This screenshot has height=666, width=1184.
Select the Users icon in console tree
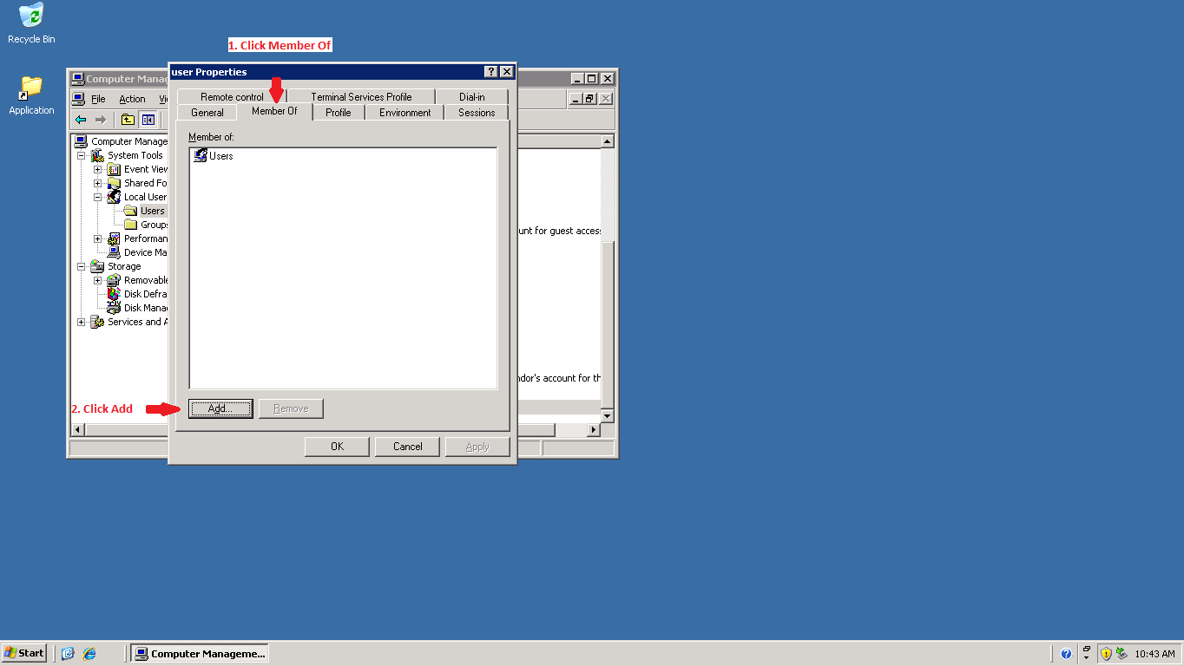(152, 210)
